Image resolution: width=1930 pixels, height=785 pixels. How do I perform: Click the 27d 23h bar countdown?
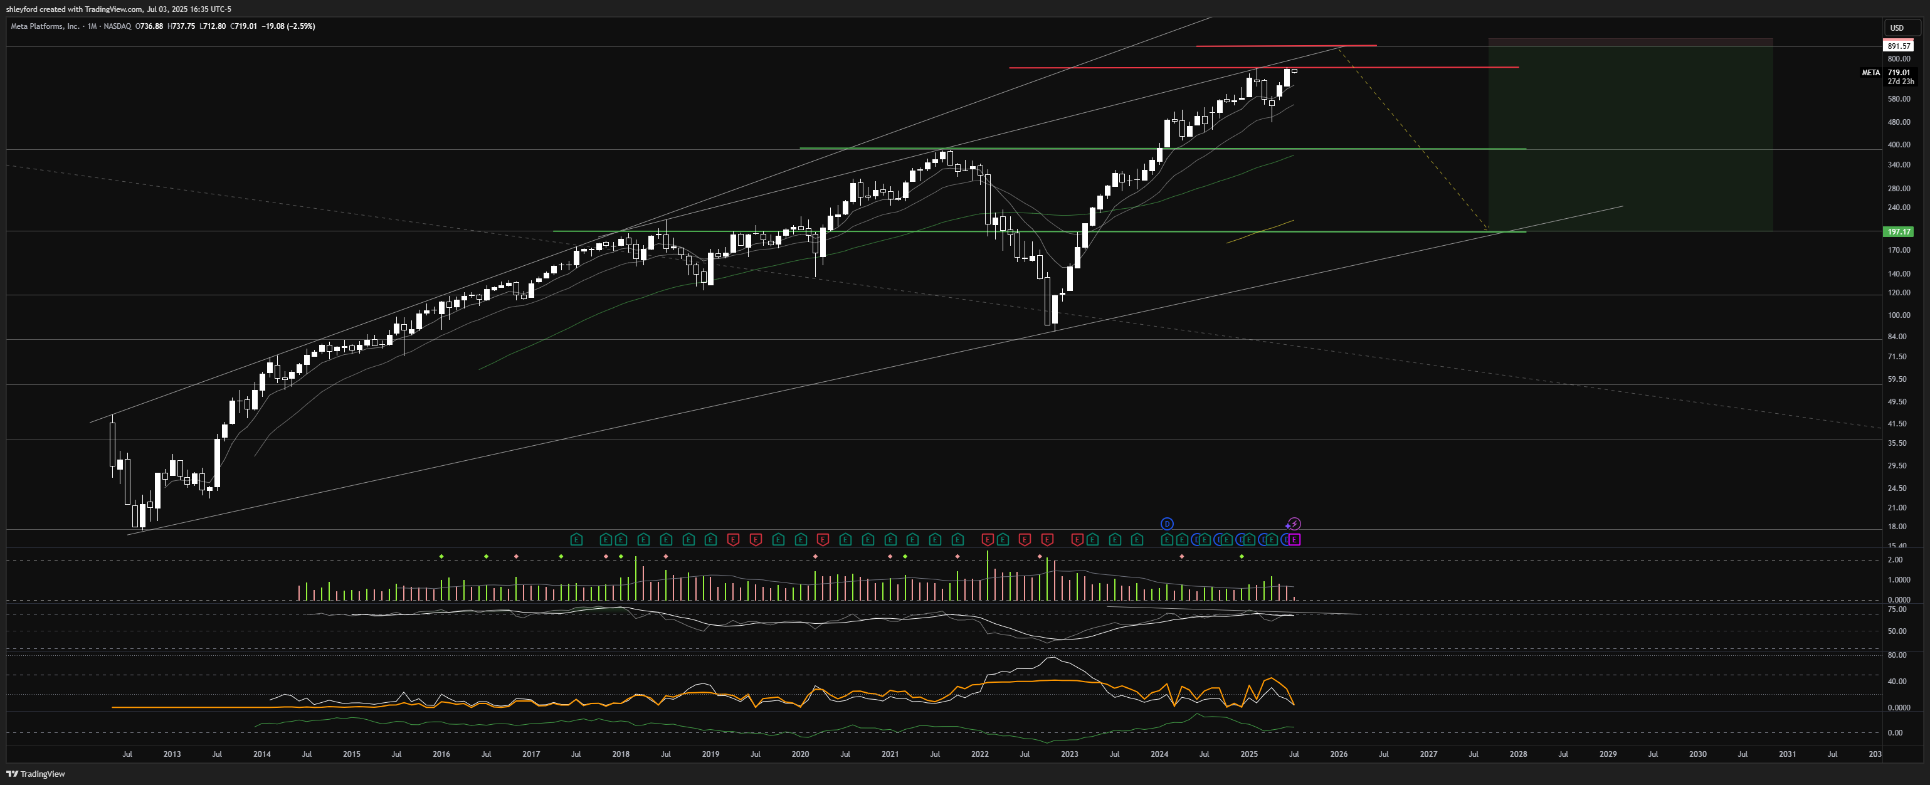[1900, 81]
